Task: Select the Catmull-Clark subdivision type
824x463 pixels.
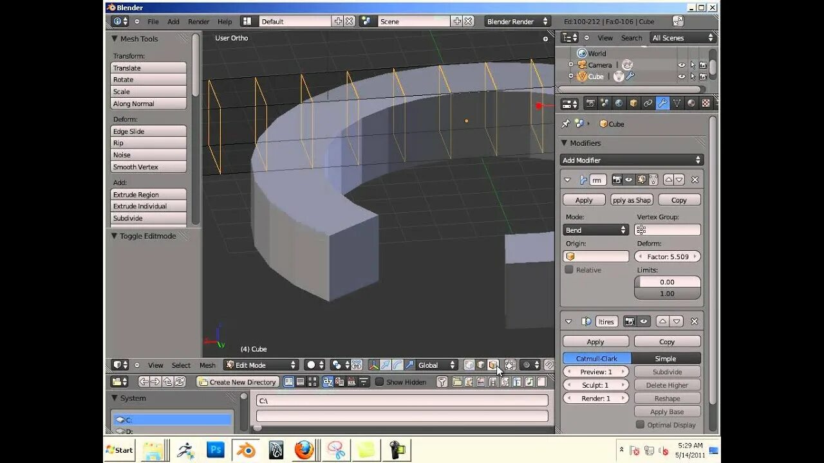Action: coord(597,358)
